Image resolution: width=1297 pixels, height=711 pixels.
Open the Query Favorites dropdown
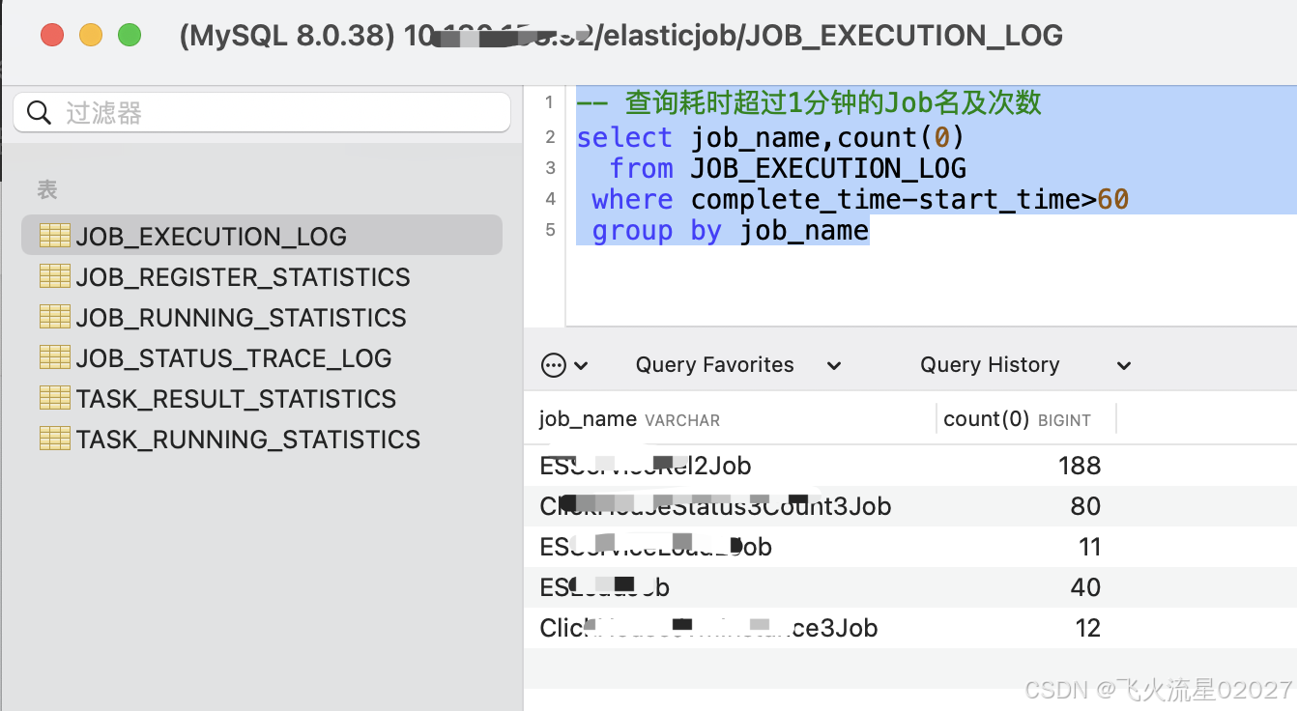738,365
